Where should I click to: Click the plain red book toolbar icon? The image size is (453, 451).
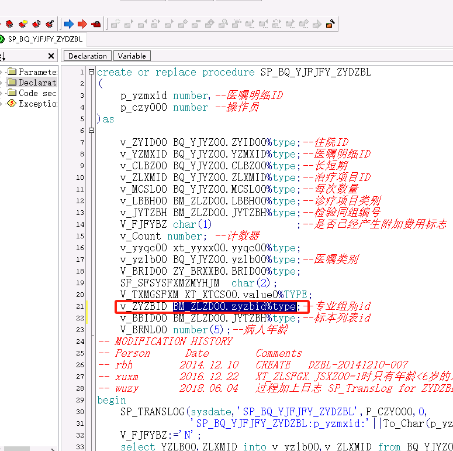(x=9, y=24)
